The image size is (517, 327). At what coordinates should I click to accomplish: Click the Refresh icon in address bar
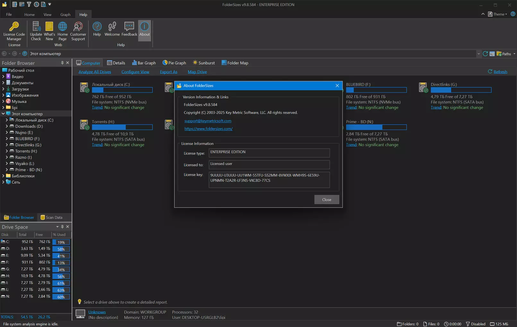485,54
